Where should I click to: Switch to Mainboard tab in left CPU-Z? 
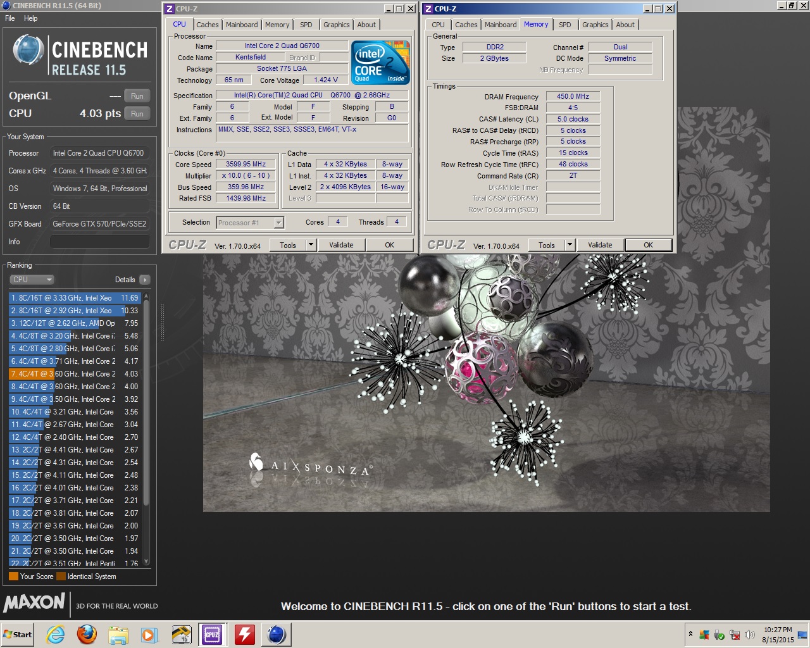[242, 25]
